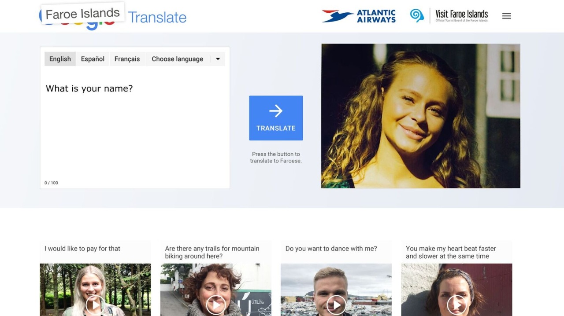Play the "I would like to pay" video

pyautogui.click(x=95, y=304)
